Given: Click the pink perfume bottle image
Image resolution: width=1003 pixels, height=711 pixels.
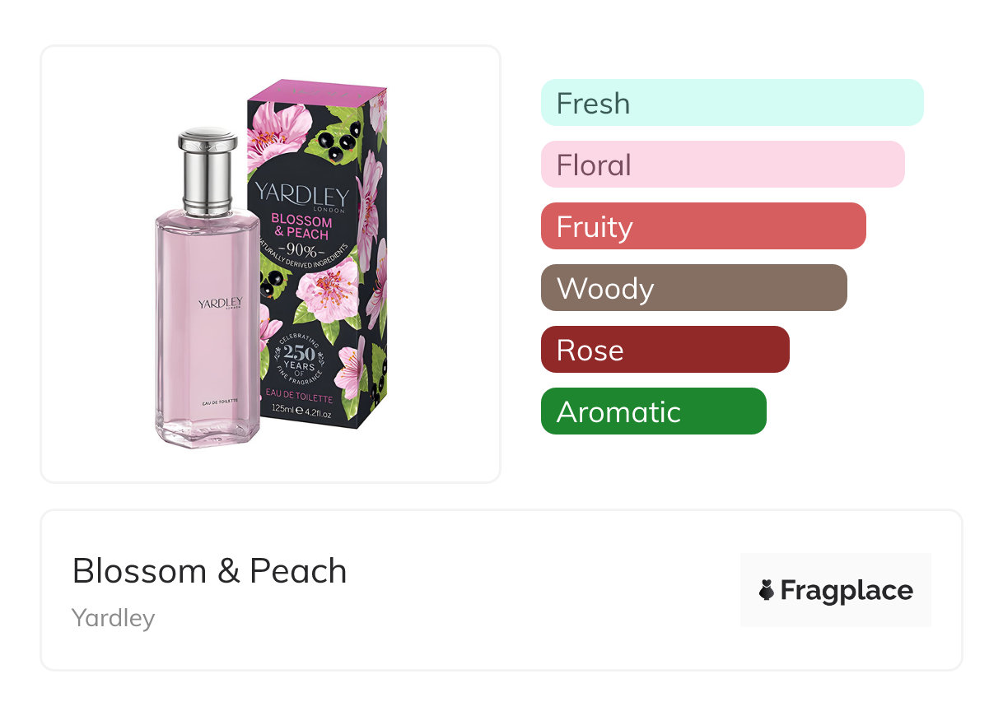Looking at the screenshot, I should point(208,329).
